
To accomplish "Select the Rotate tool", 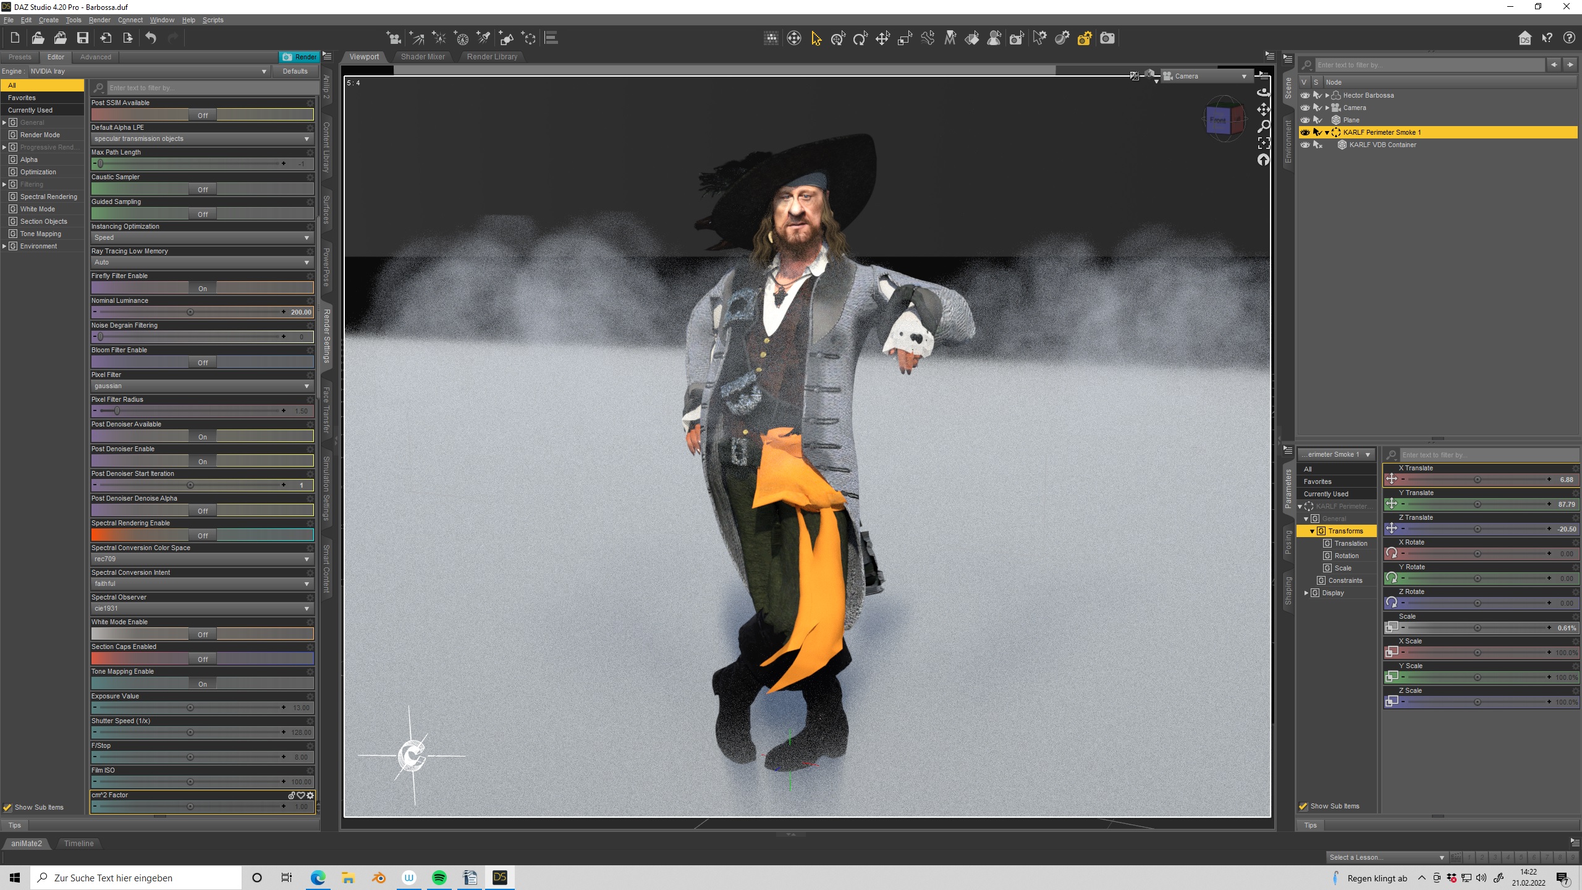I will (860, 38).
